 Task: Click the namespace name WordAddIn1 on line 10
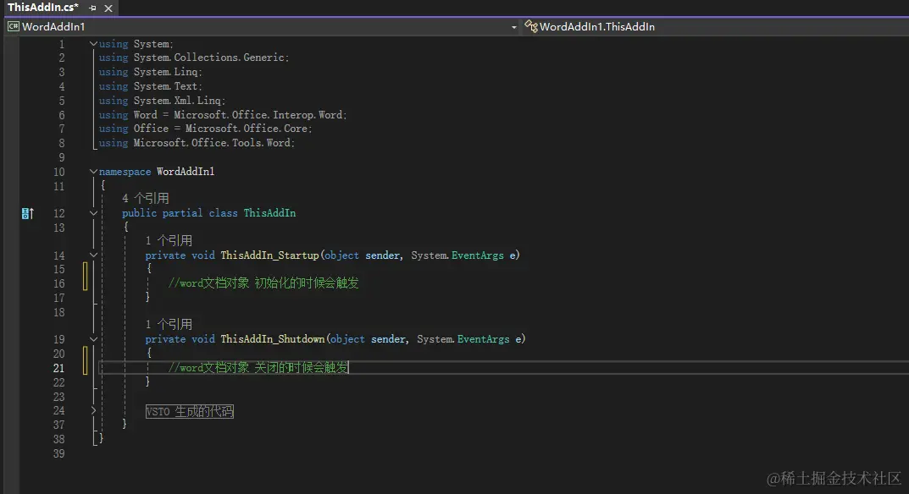click(x=186, y=172)
